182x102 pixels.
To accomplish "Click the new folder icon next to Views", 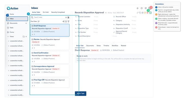I will click(24, 37).
